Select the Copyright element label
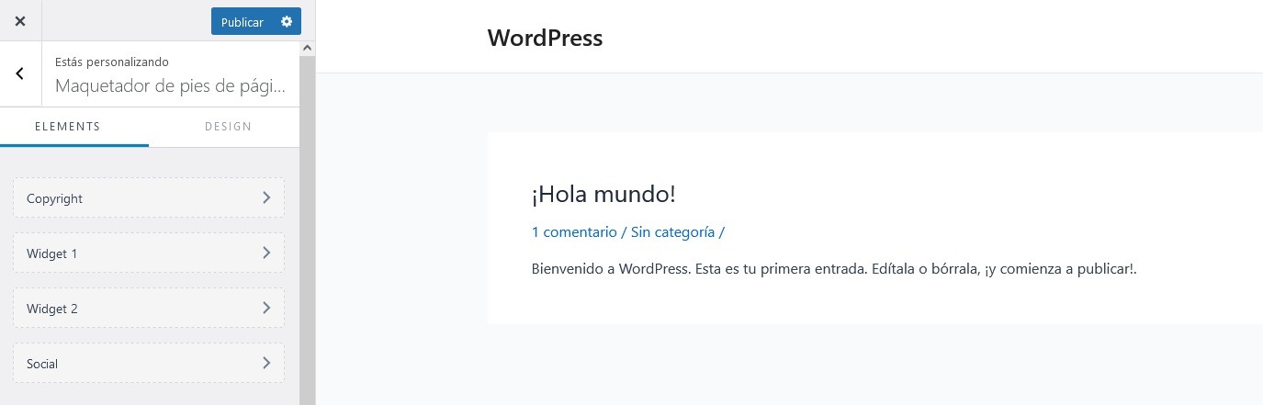This screenshot has height=405, width=1263. (54, 198)
